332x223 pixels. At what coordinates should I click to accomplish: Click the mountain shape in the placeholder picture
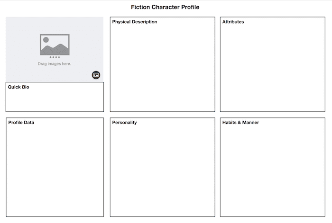click(x=55, y=50)
